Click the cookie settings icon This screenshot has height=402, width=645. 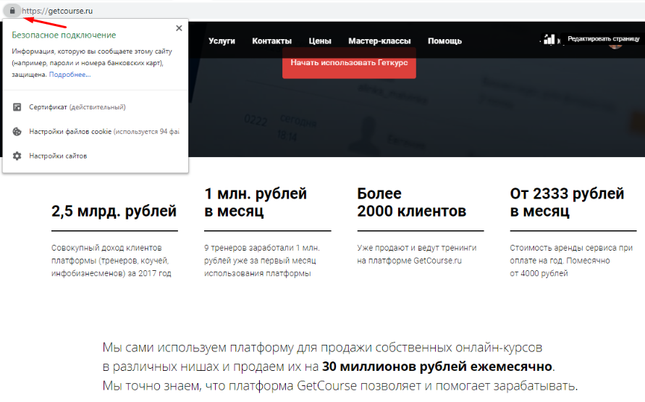click(17, 132)
